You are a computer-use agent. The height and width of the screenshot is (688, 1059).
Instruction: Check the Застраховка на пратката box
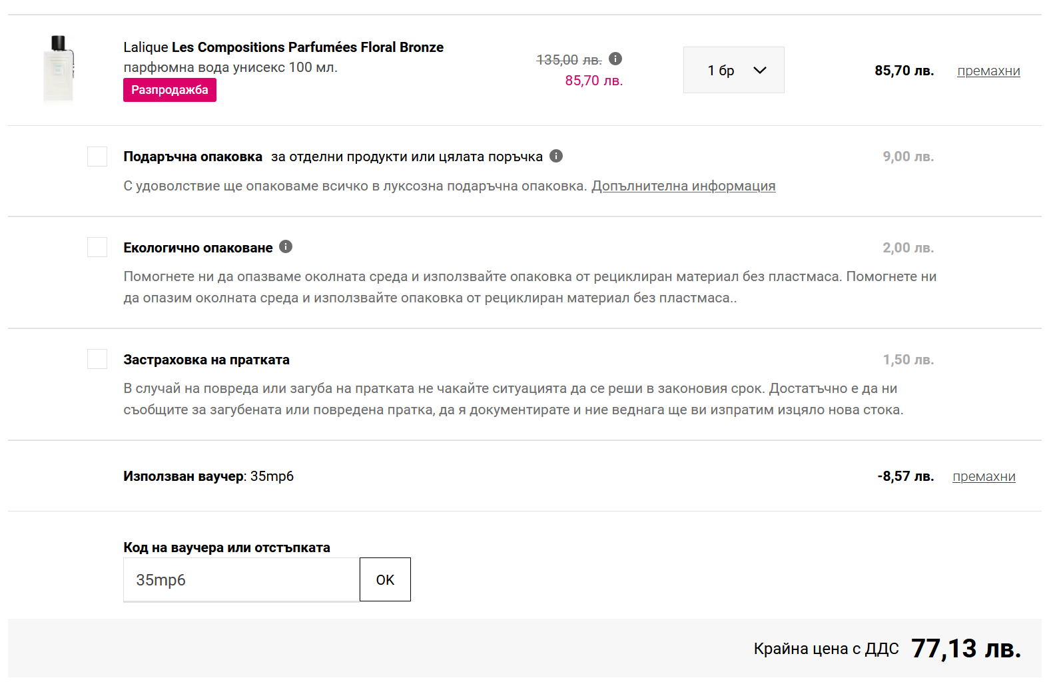(x=97, y=359)
